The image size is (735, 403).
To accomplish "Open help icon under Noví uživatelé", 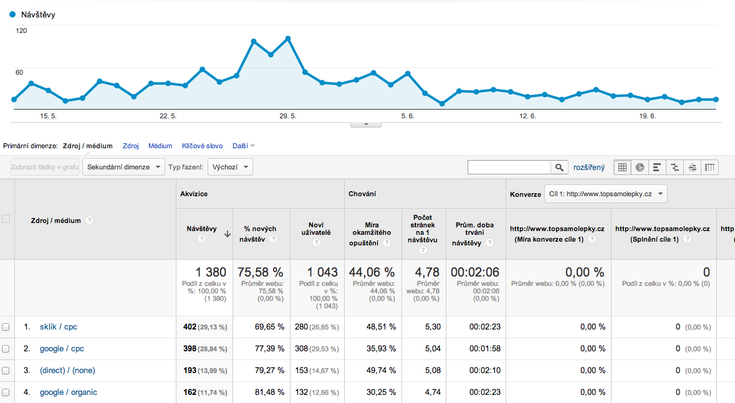I will pyautogui.click(x=317, y=243).
